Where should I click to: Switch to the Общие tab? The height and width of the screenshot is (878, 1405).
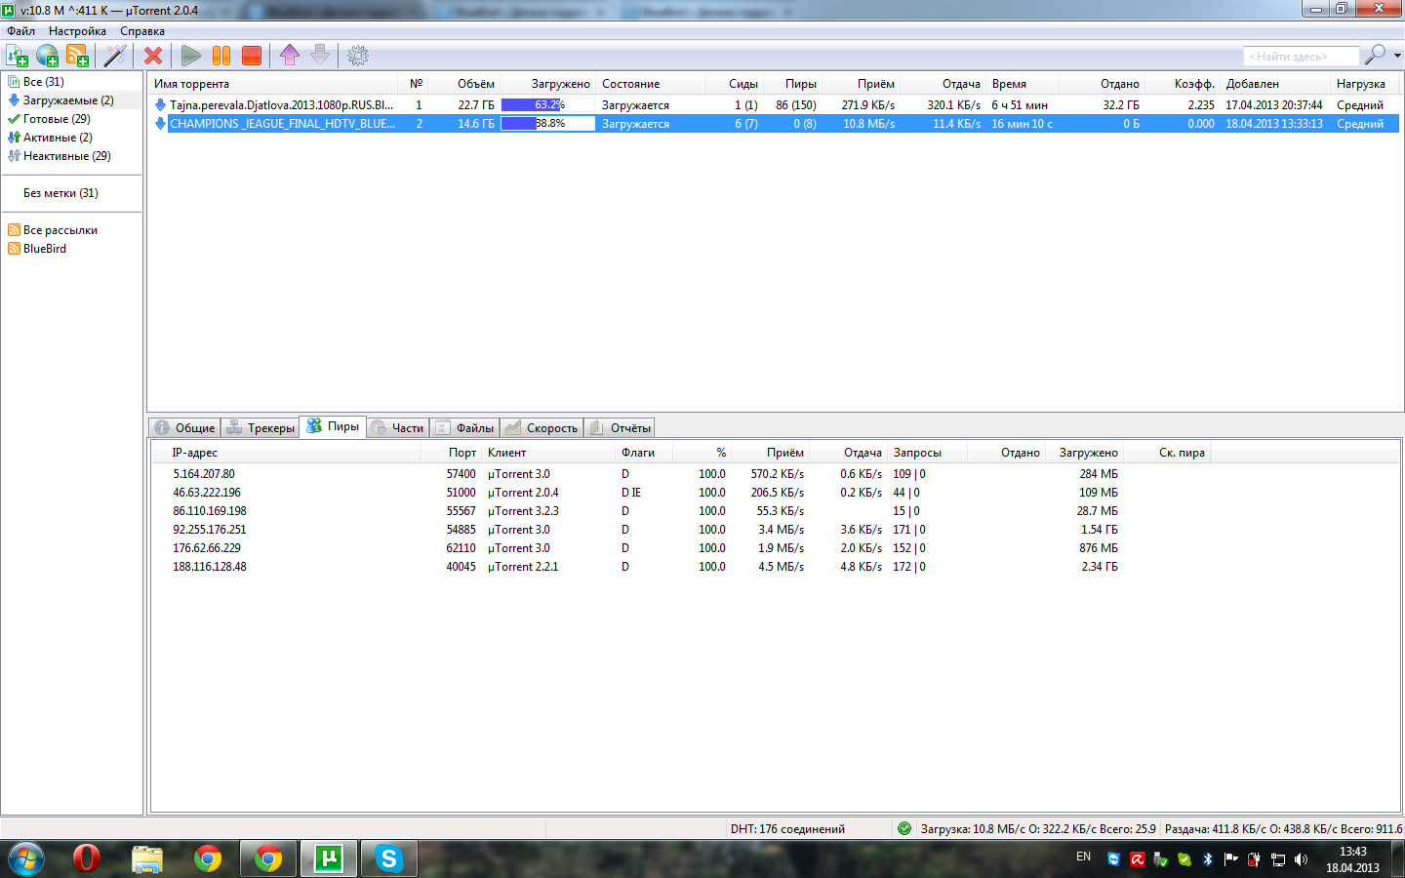pyautogui.click(x=184, y=428)
